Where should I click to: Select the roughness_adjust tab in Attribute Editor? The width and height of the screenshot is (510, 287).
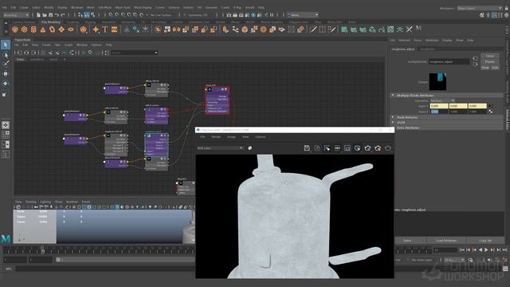[x=403, y=49]
